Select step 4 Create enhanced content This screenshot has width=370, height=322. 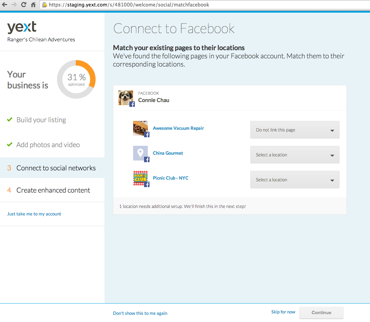(52, 190)
